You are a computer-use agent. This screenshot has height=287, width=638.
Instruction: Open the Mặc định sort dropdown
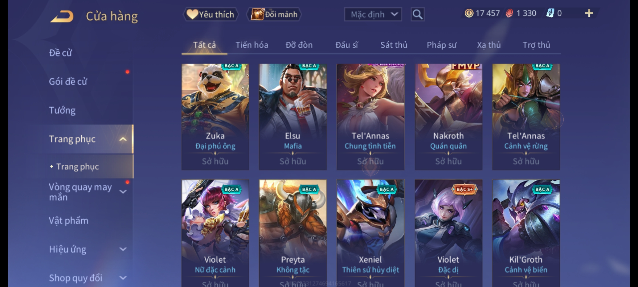click(x=373, y=14)
